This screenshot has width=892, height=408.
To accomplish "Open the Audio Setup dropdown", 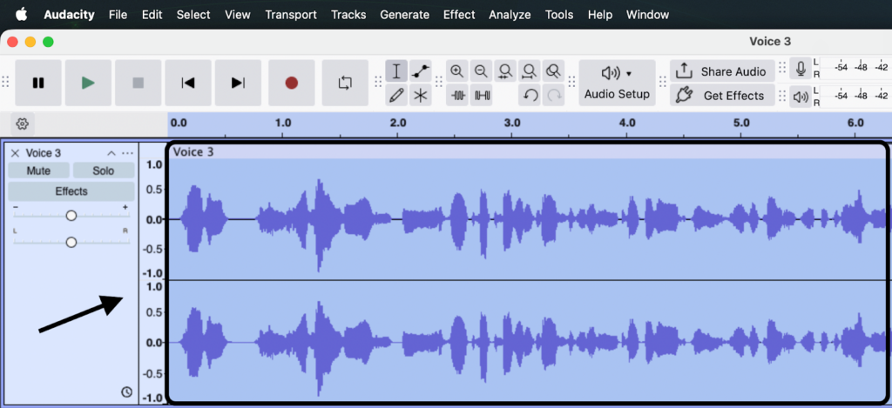I will tap(617, 83).
